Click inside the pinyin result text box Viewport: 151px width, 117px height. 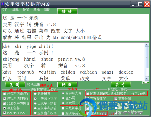73,62
